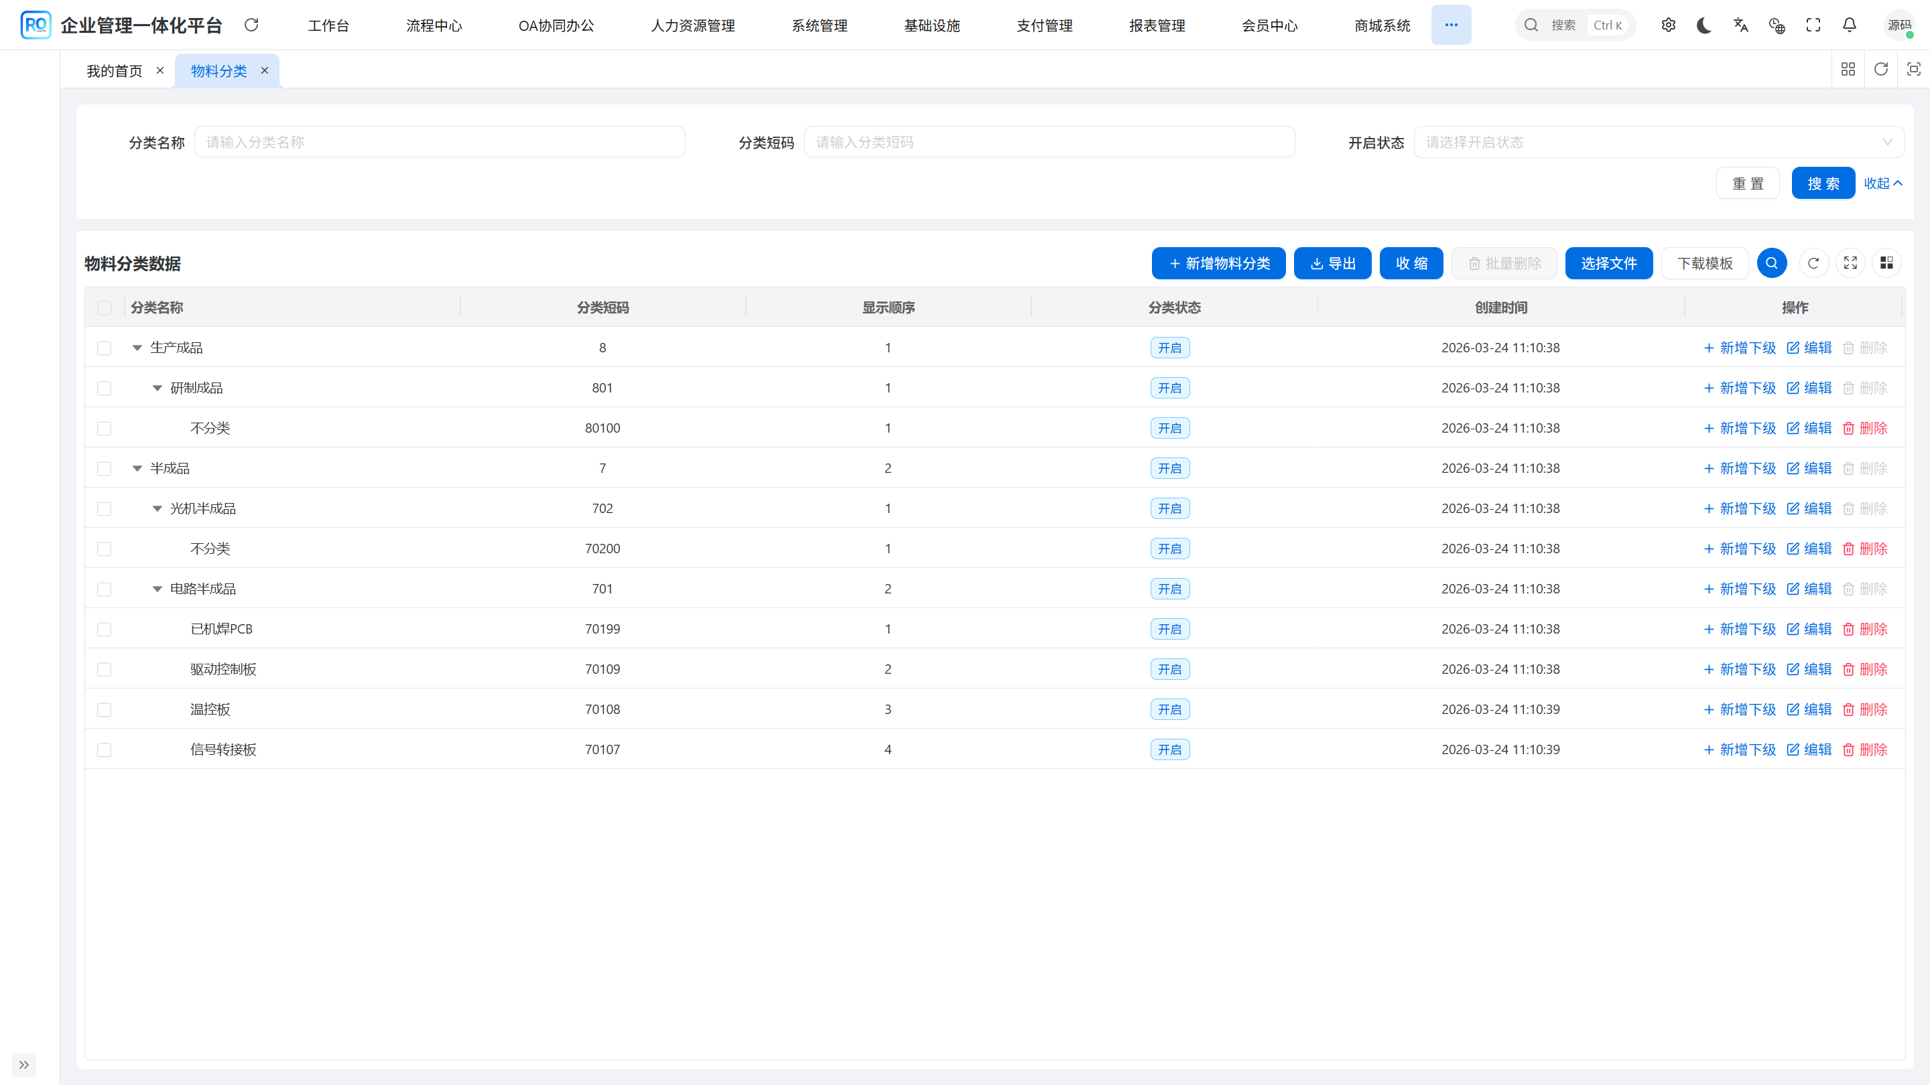Viewport: 1930px width, 1085px height.
Task: Click the language translate icon
Action: click(1740, 25)
